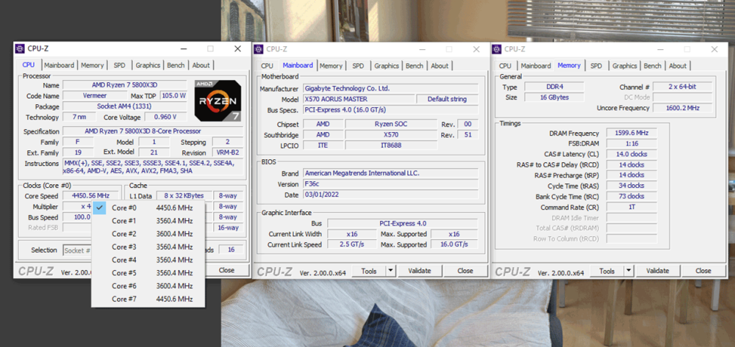Click Tools button in the Mainboard window
Screen dimensions: 735x347
click(x=369, y=271)
